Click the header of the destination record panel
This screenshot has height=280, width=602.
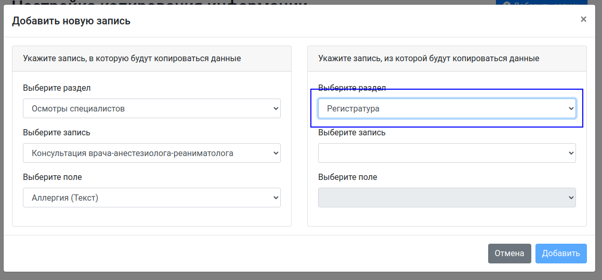(132, 59)
